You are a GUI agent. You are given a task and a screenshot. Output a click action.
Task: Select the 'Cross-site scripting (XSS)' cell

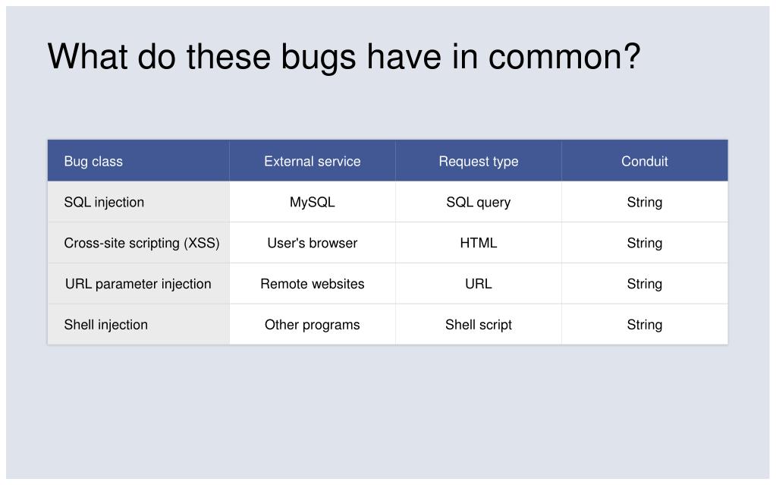pos(139,243)
